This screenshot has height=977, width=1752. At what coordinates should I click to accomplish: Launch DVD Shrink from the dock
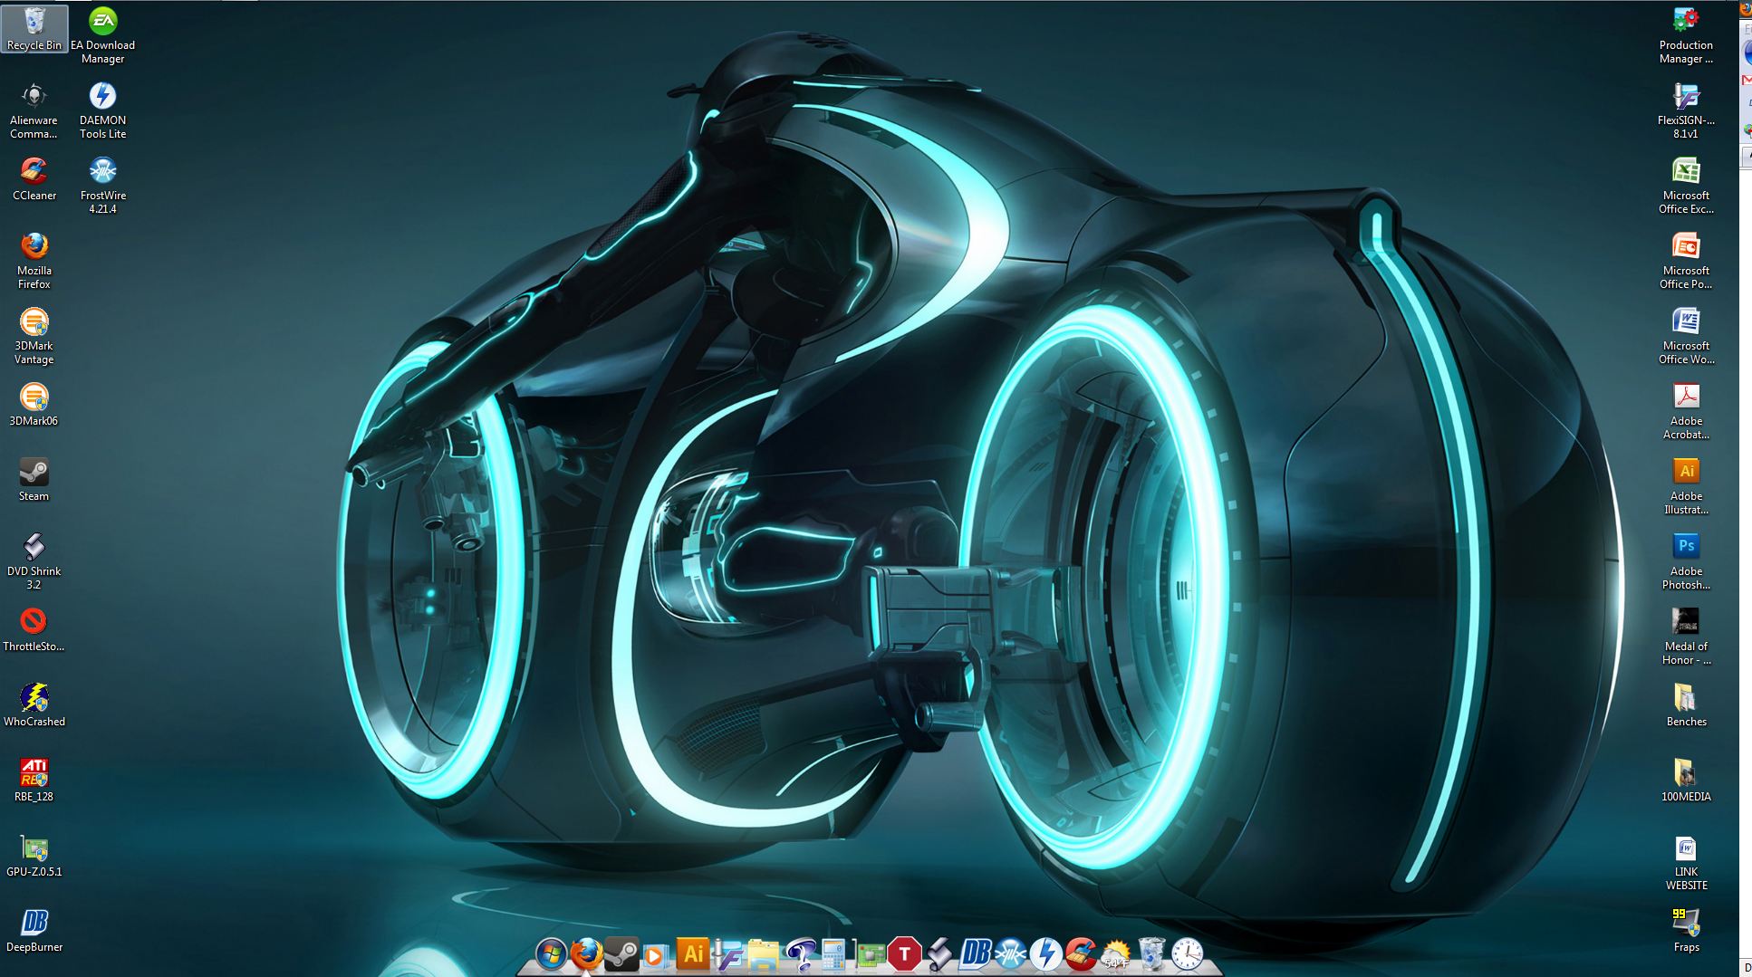tap(939, 953)
